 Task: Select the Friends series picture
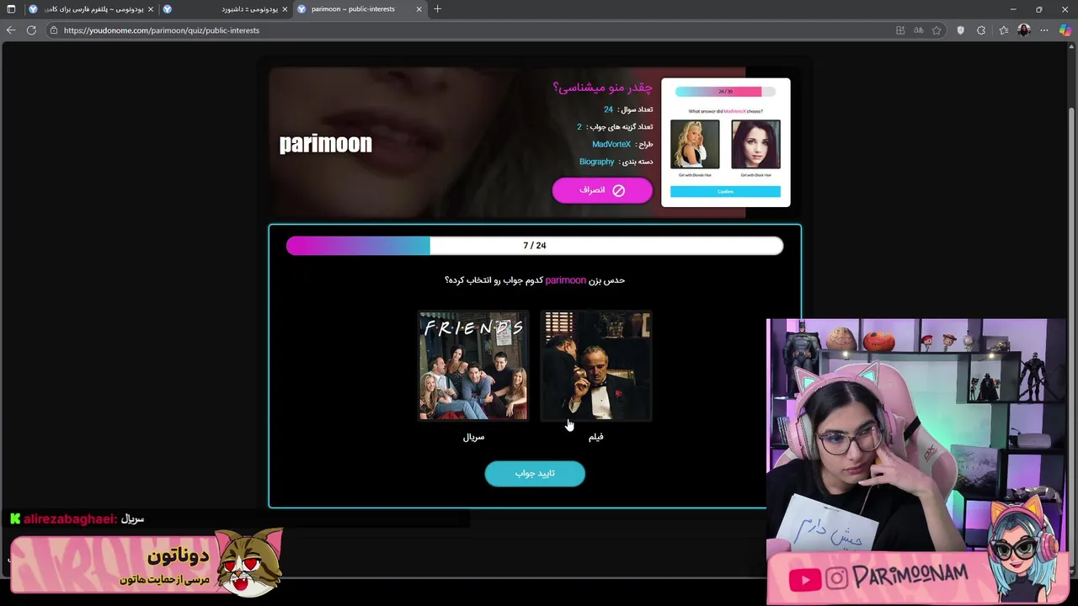(x=474, y=366)
